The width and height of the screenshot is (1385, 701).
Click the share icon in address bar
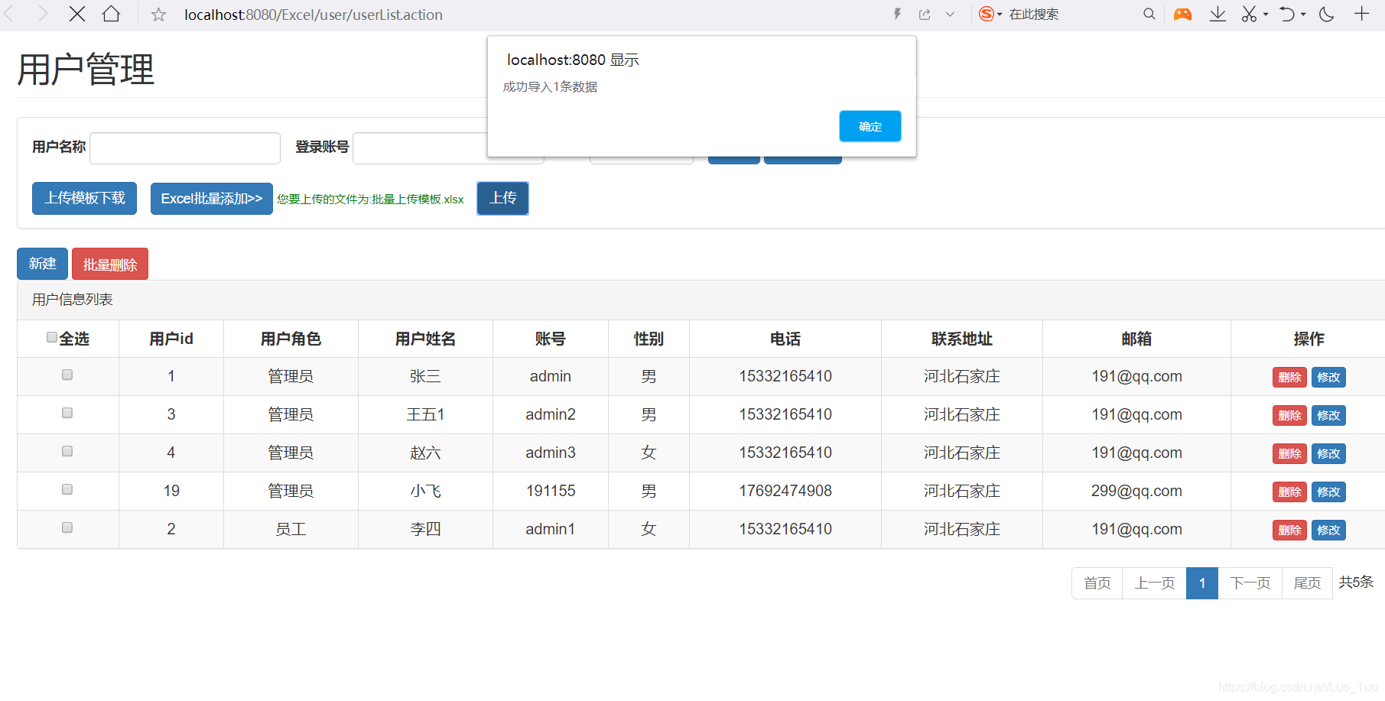[925, 14]
